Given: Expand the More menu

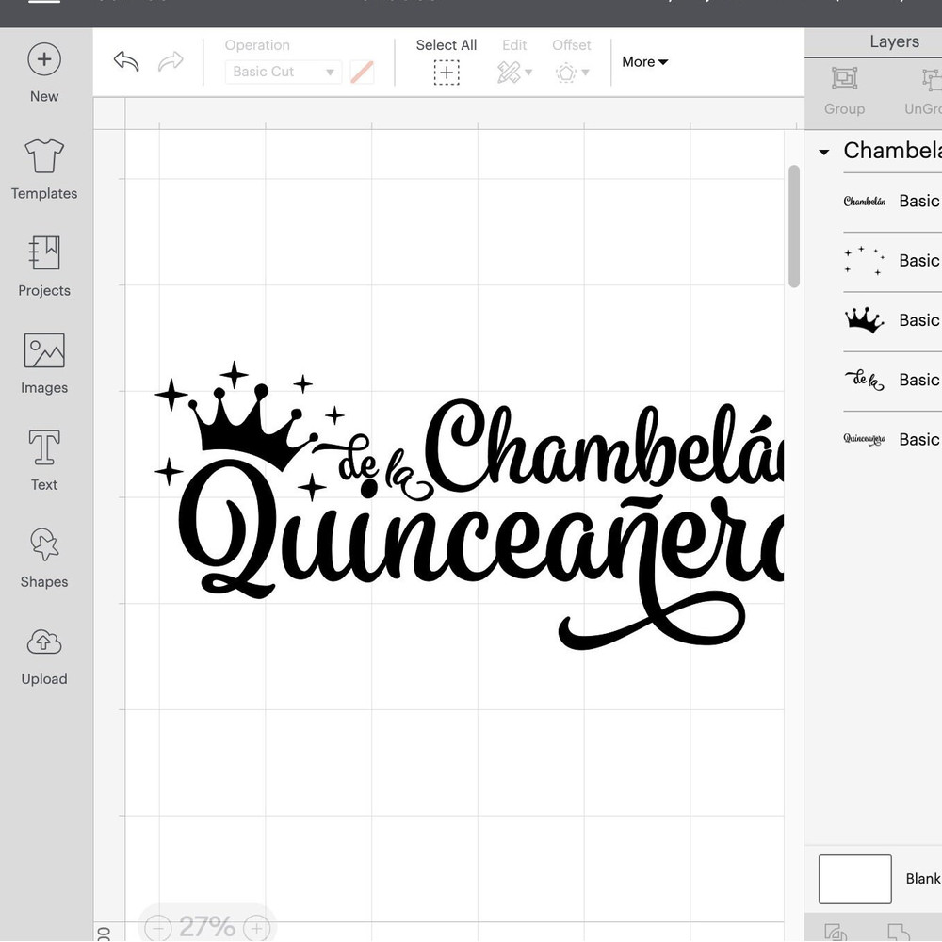Looking at the screenshot, I should 644,62.
